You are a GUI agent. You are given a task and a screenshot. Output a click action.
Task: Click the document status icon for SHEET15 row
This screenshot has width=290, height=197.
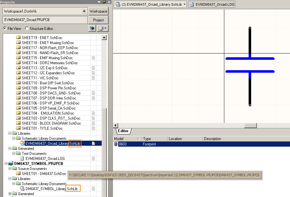pos(94,58)
